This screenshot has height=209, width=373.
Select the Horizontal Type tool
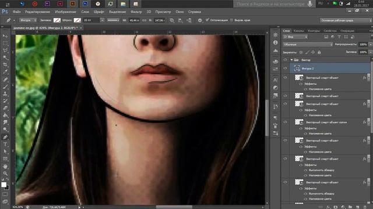point(5,145)
